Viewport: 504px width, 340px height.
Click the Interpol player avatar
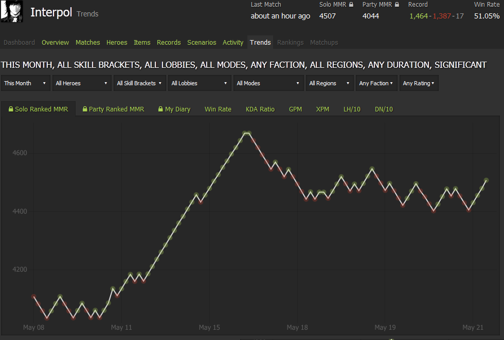point(12,11)
